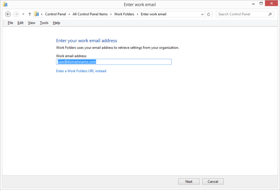Expand the arrow after Work Folders breadcrumb
Screen dimensions: 280x190
pos(138,14)
